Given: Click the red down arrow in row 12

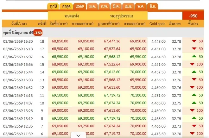Looking at the screenshot, I should click(192, 87).
